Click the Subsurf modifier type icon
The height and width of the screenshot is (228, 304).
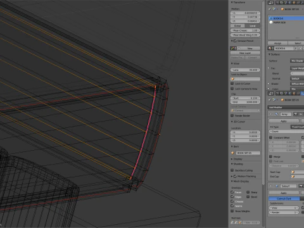click(x=277, y=186)
